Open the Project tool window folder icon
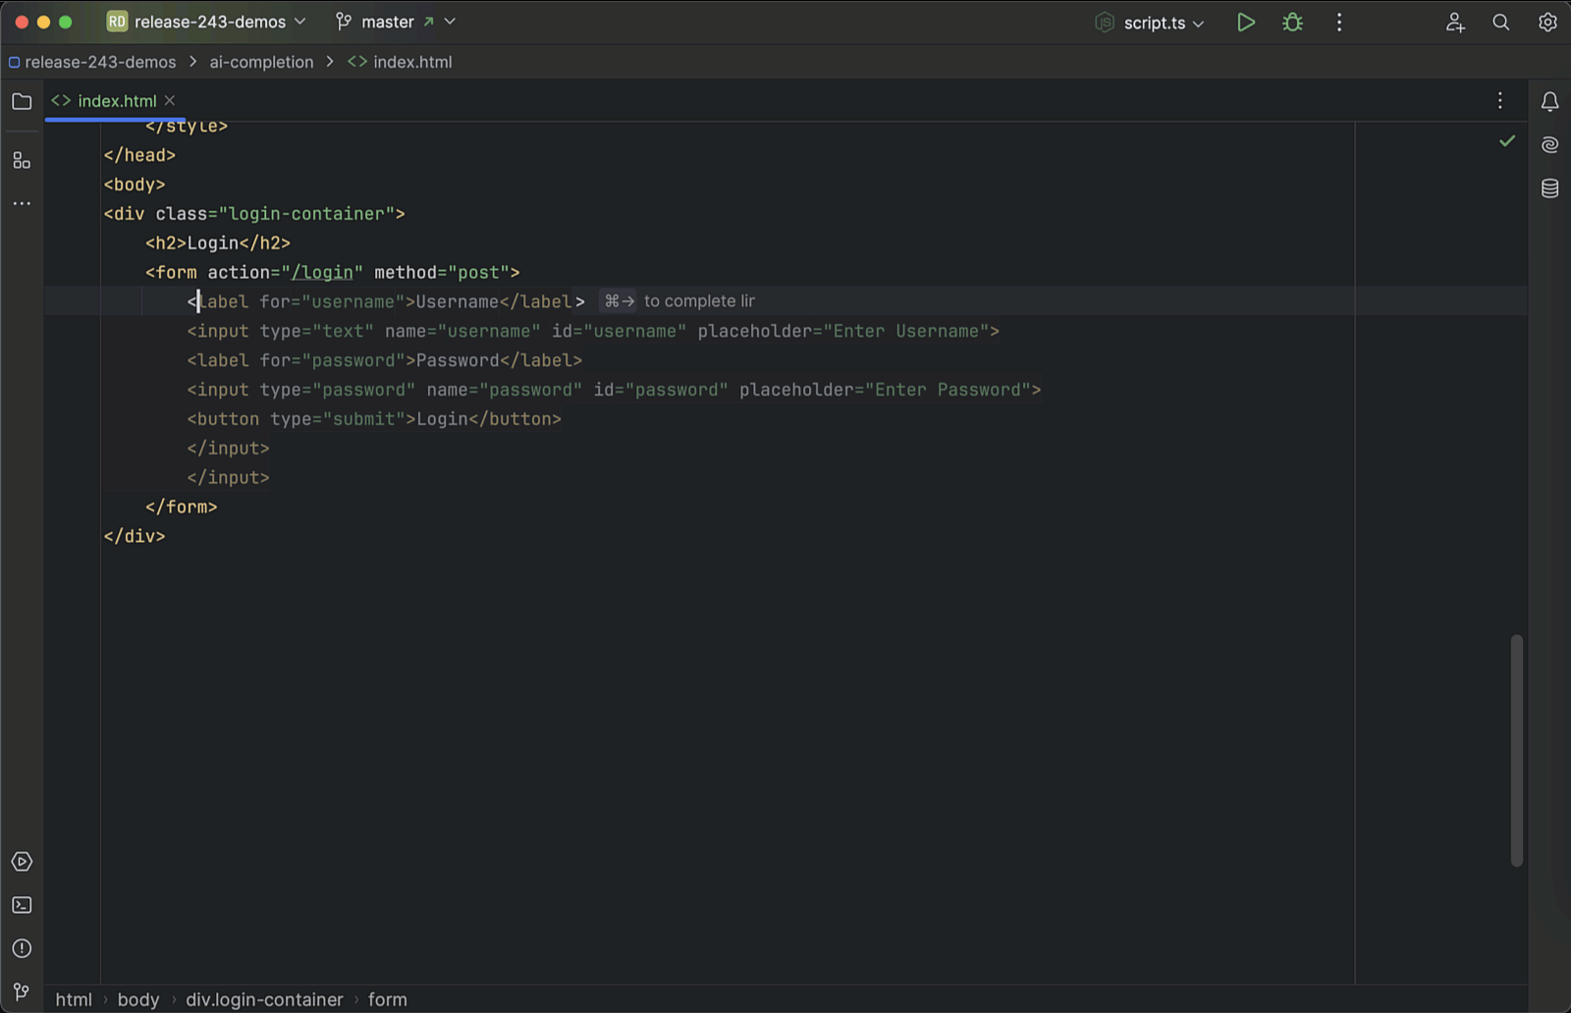 pyautogui.click(x=22, y=101)
